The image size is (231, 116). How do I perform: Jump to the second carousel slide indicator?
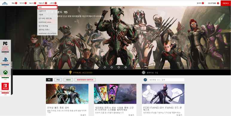coord(112,67)
